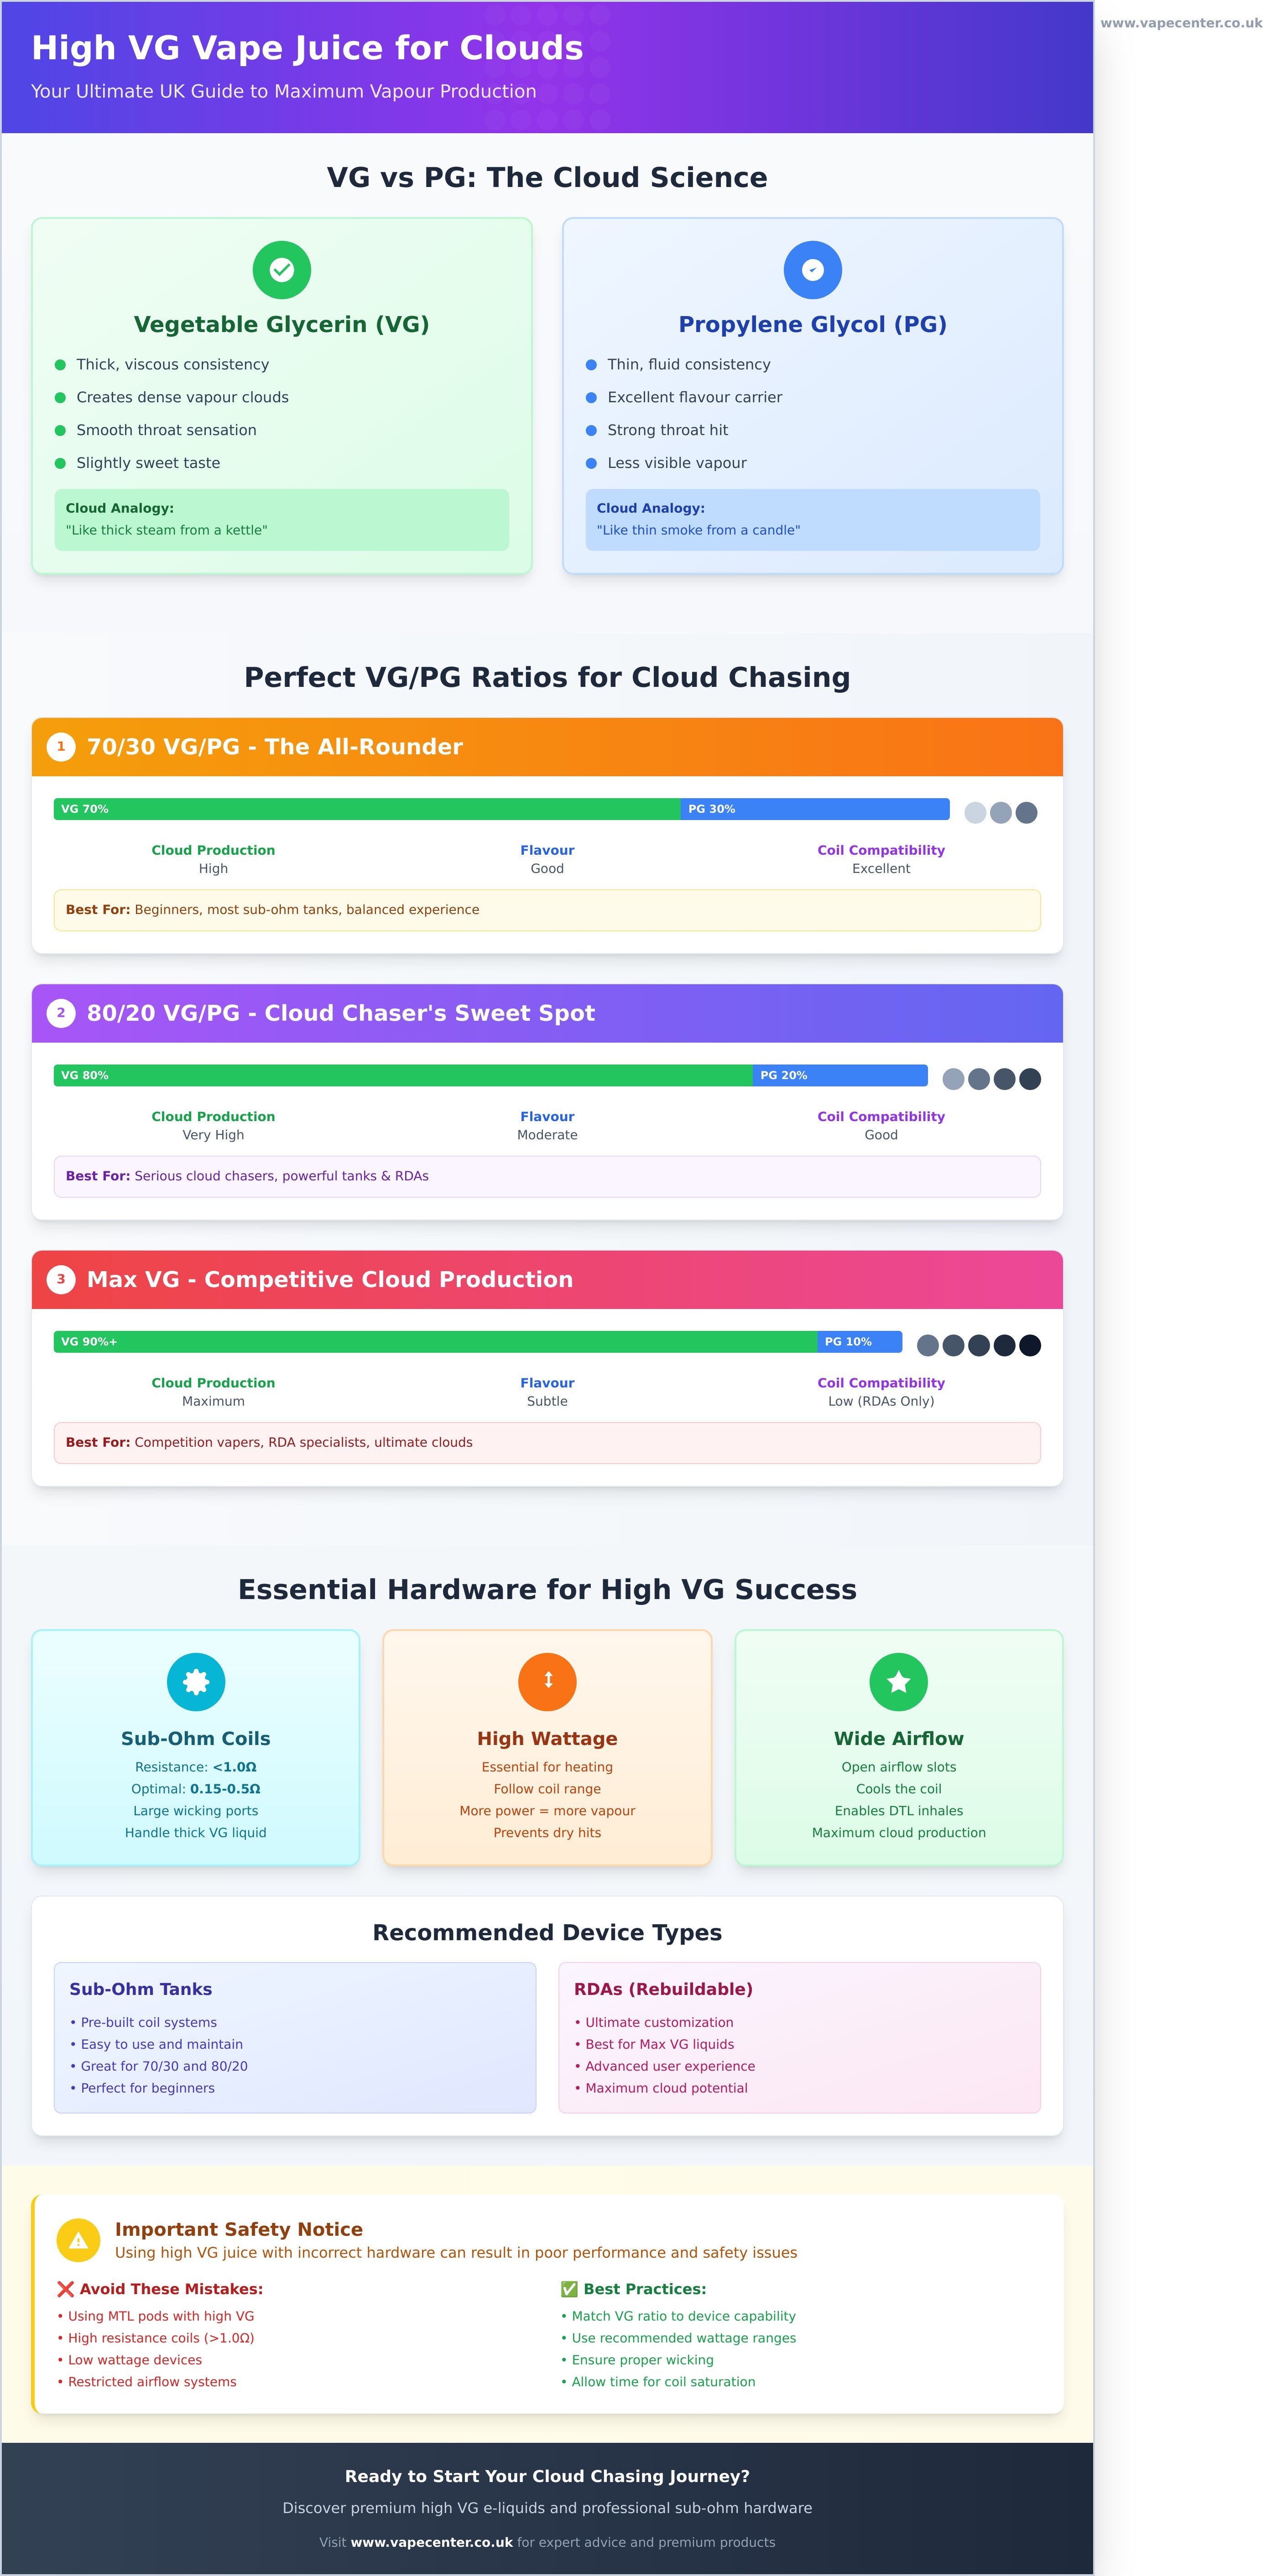The width and height of the screenshot is (1272, 2576).
Task: Click the gear icon in the Sub-Ohm Coils card
Action: coord(196,1682)
